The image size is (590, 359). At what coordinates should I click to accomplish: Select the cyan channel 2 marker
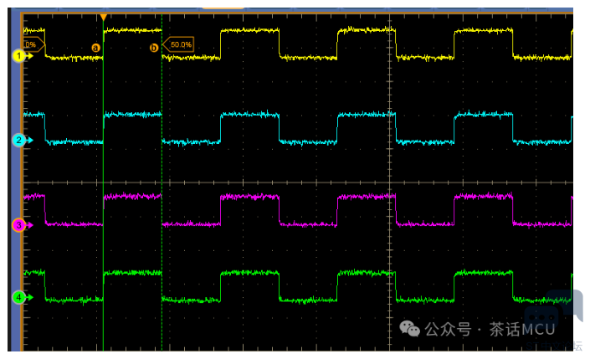click(18, 141)
